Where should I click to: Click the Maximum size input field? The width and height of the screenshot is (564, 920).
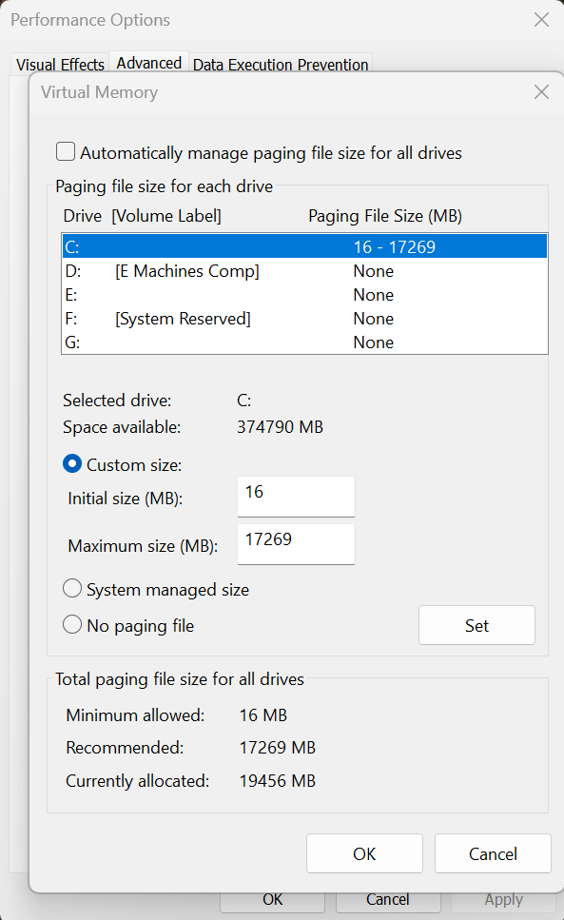[x=296, y=544]
